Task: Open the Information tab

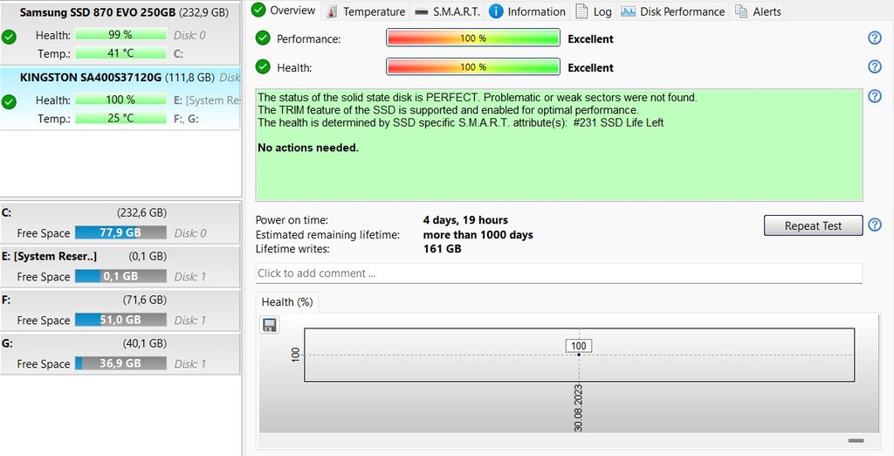Action: 527,10
